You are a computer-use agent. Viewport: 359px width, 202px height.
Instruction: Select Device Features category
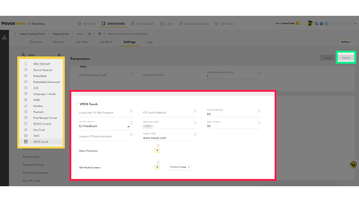(41, 70)
